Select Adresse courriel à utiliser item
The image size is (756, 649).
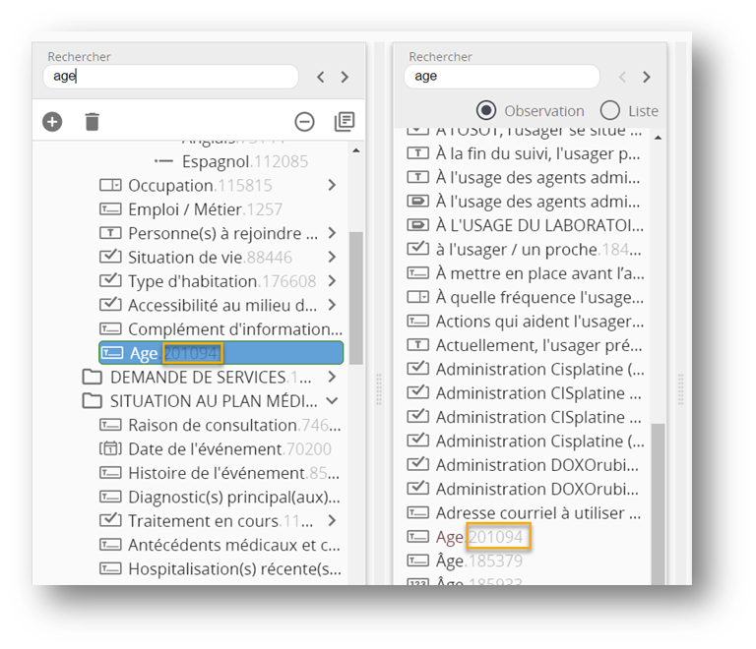(x=536, y=512)
